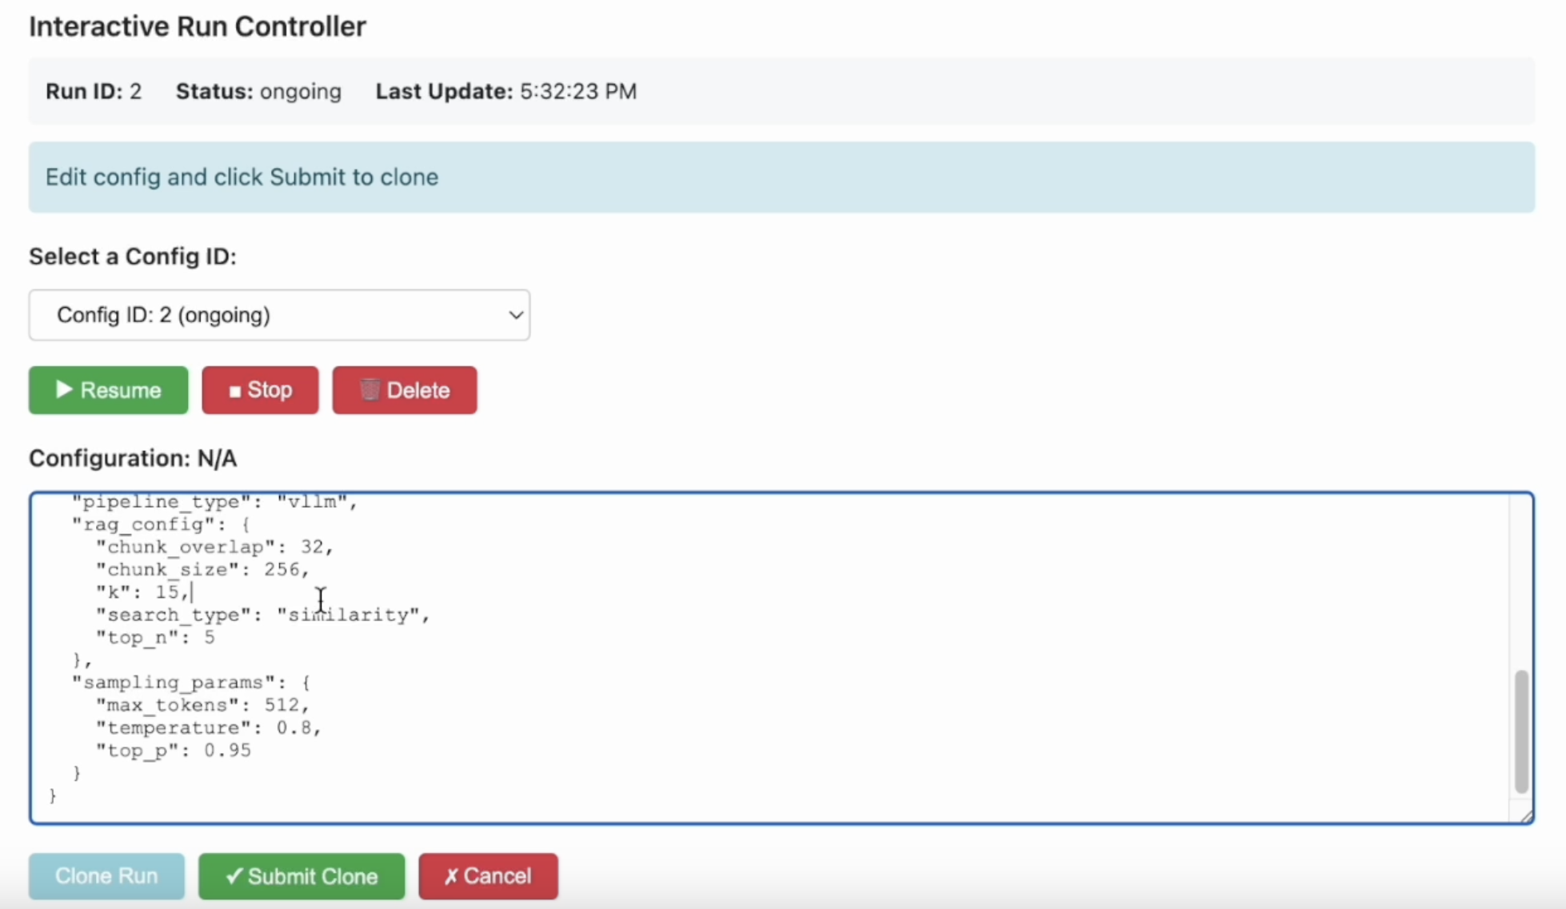The width and height of the screenshot is (1566, 909).
Task: Click the top_p value 0.95
Action: [227, 750]
